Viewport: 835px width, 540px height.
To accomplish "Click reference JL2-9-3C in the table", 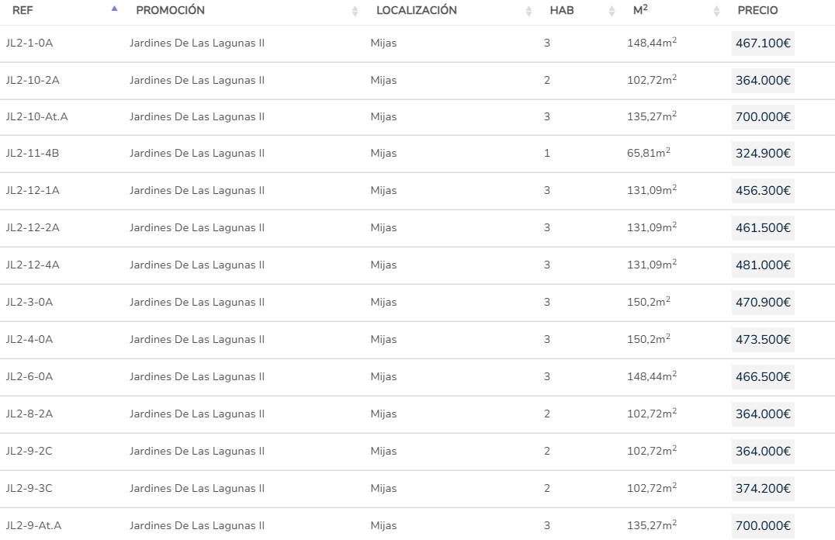I will click(x=29, y=488).
